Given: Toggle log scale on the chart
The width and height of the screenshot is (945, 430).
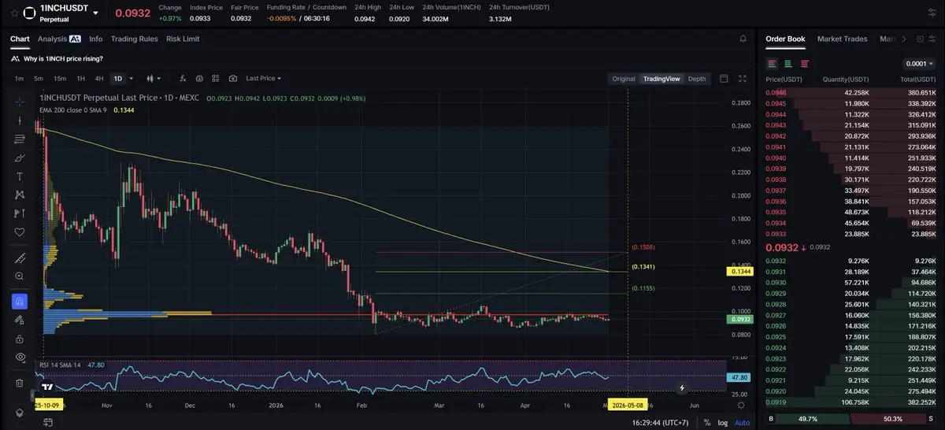Looking at the screenshot, I should 723,422.
